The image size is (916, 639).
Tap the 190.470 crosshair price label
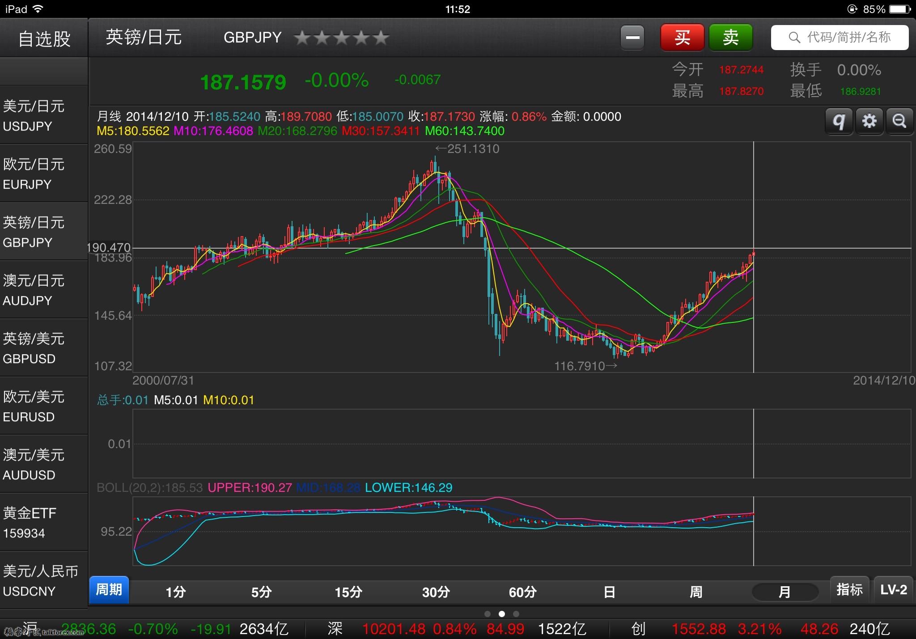click(x=109, y=248)
